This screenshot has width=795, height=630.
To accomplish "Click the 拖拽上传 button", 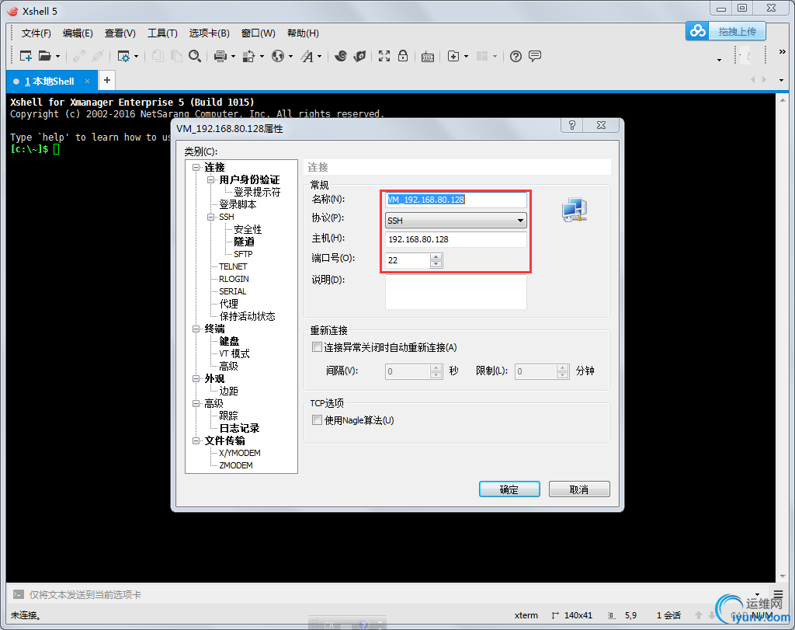I will (738, 31).
